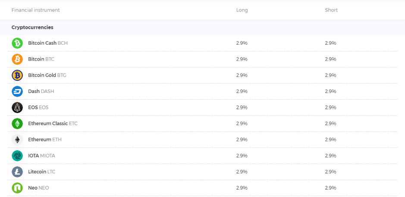Click Neo NEO short percentage value

point(331,188)
